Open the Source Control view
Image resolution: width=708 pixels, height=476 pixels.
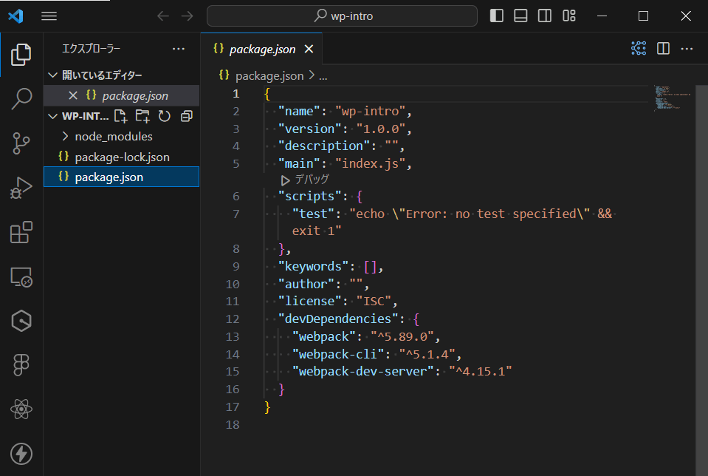click(x=21, y=143)
